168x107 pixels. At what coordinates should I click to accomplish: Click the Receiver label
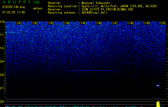pyautogui.click(x=54, y=9)
